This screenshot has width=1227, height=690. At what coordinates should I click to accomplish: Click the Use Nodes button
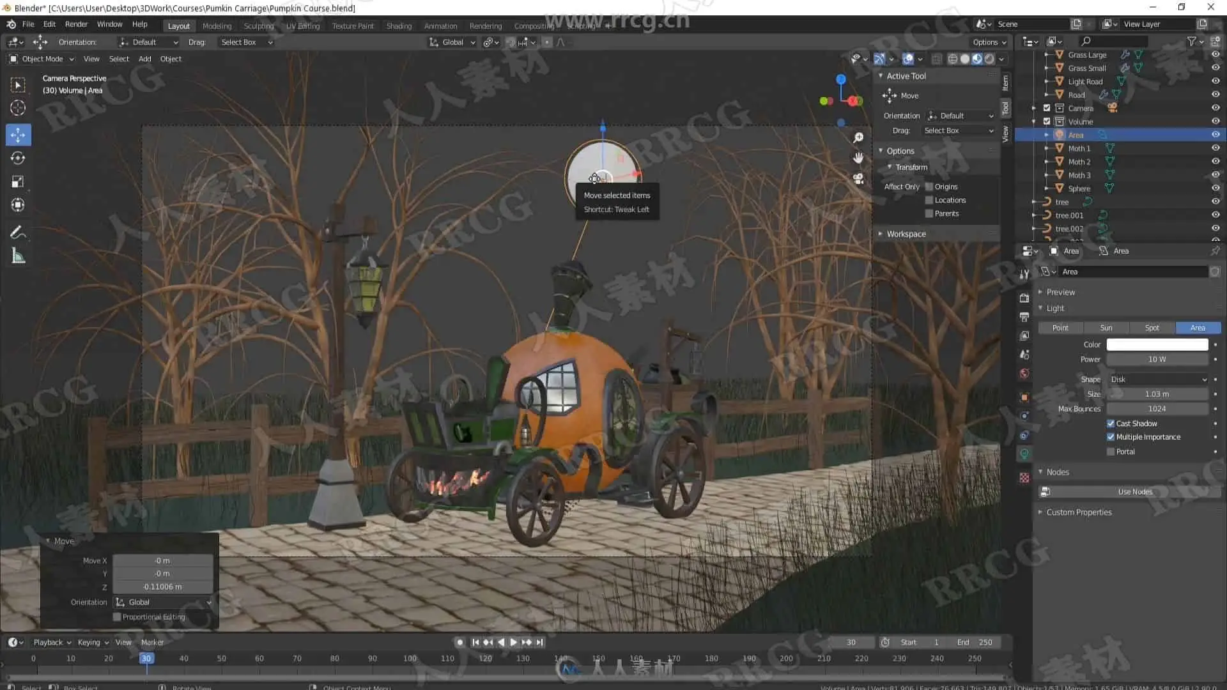click(1134, 492)
